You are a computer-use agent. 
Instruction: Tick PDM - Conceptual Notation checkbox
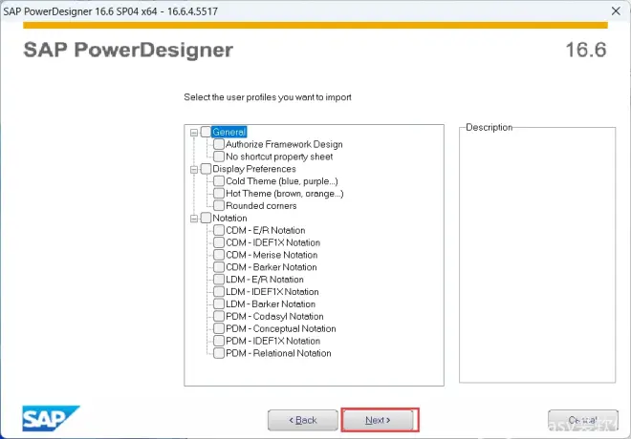point(219,328)
